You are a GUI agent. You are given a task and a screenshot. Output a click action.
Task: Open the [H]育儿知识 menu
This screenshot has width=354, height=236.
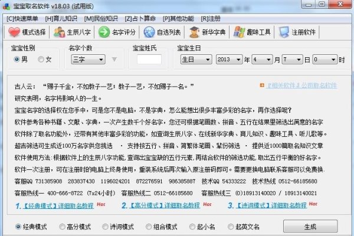coord(61,18)
